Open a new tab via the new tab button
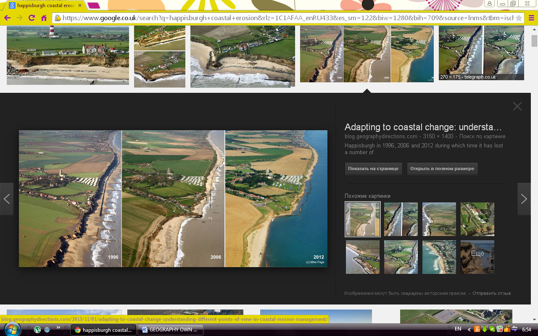 [94, 5]
